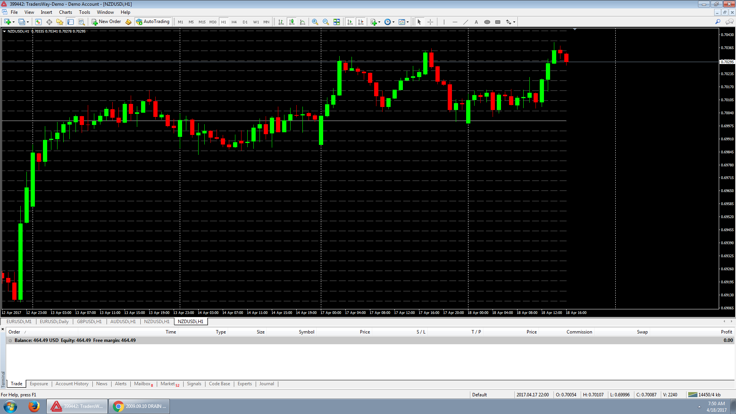This screenshot has width=736, height=414.
Task: Select the Draw Trendline tool
Action: pos(465,22)
